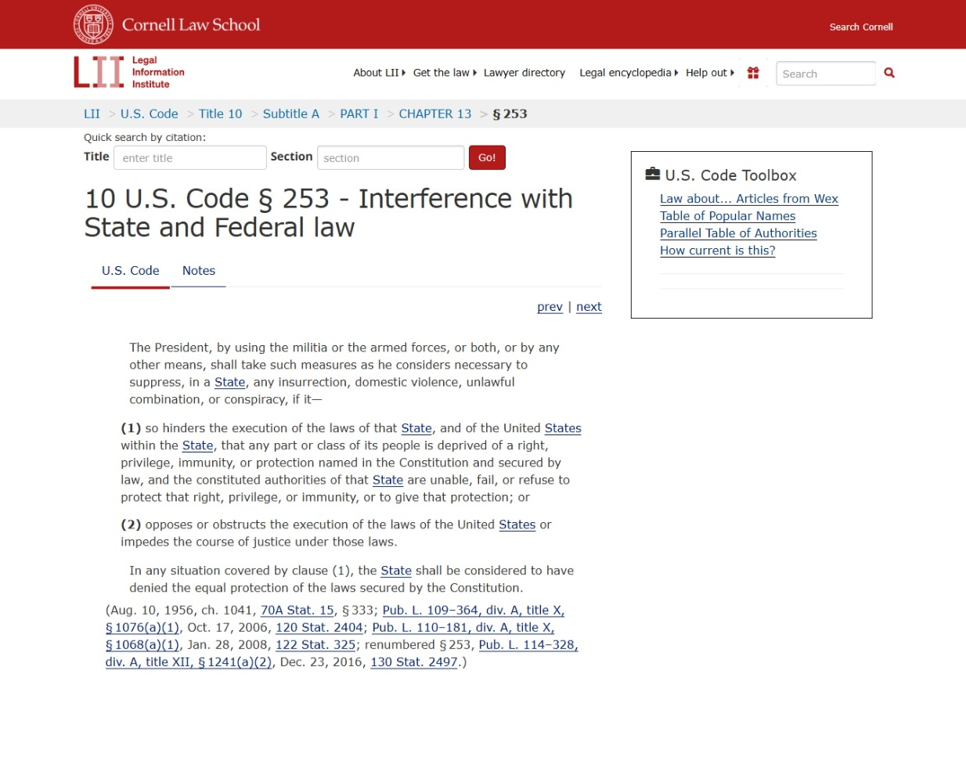Click the magnifying glass search icon
The width and height of the screenshot is (966, 771).
click(x=889, y=73)
